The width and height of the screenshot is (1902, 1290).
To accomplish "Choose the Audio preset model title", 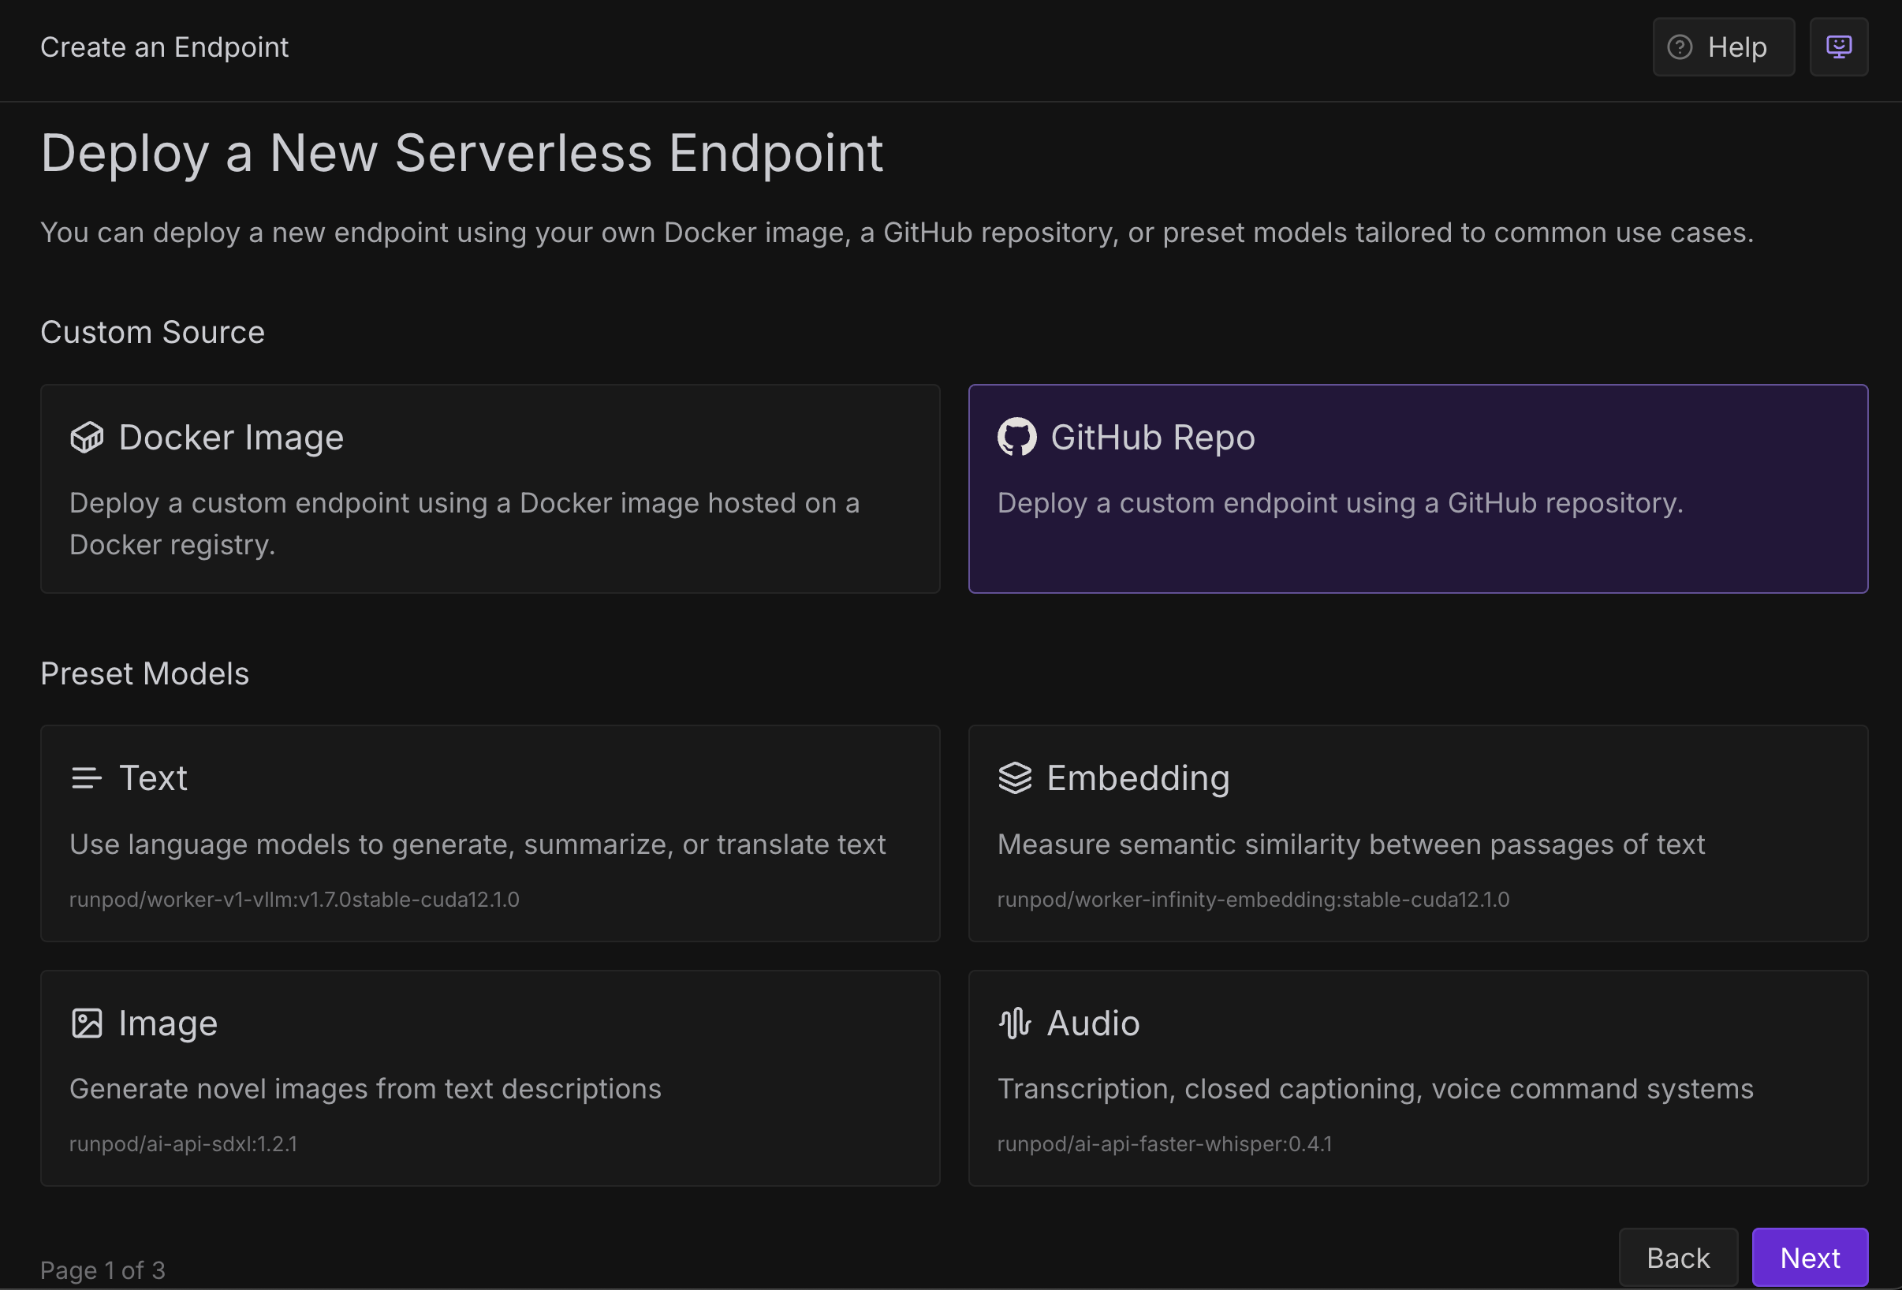I will 1094,1023.
